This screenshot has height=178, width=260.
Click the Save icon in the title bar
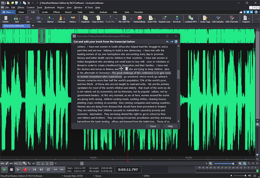click(16, 3)
